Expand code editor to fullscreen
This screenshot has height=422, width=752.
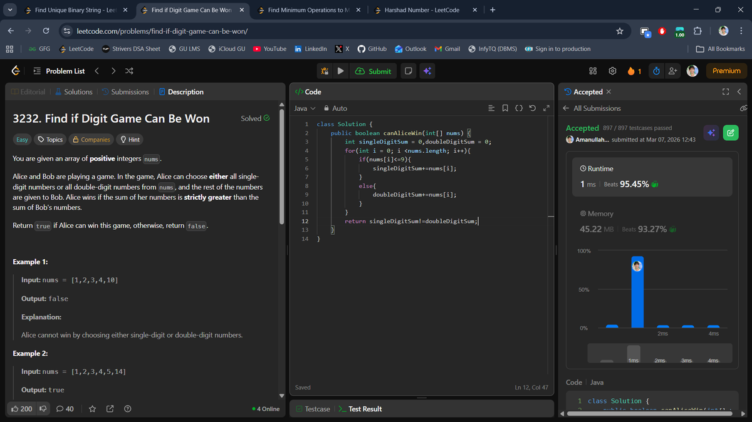coord(546,108)
